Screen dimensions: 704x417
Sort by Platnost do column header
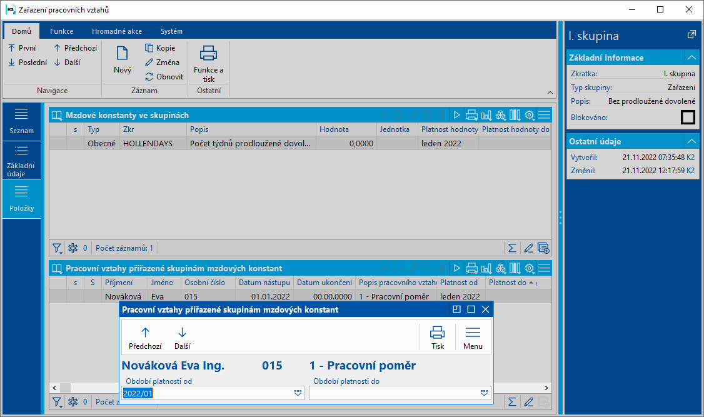tap(507, 283)
